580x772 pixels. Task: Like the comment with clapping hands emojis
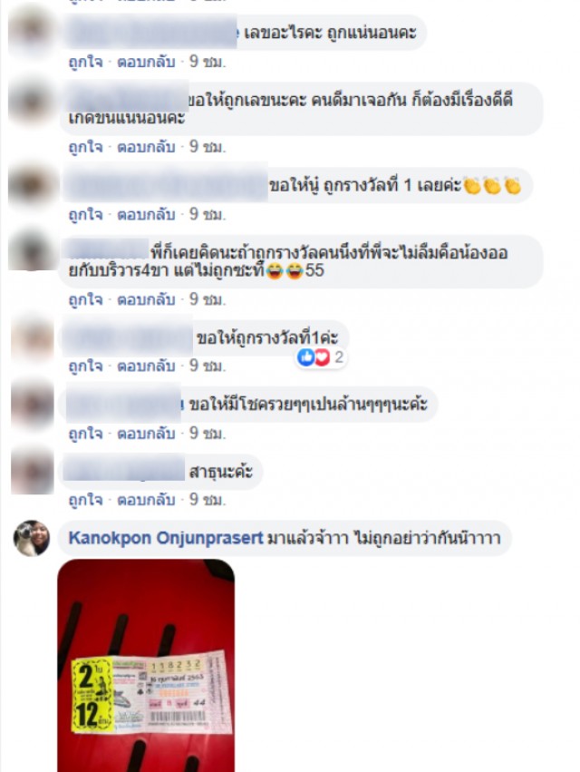tap(85, 215)
